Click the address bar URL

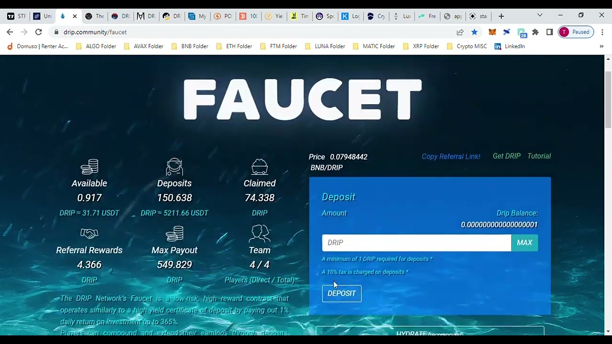click(x=95, y=32)
